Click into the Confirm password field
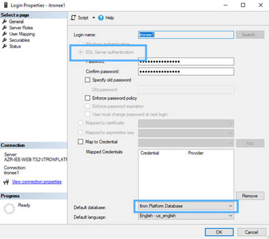 coord(186,72)
